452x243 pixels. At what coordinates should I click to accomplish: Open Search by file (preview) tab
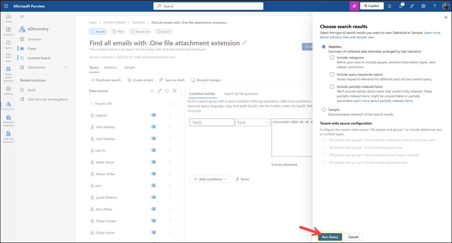click(x=241, y=94)
